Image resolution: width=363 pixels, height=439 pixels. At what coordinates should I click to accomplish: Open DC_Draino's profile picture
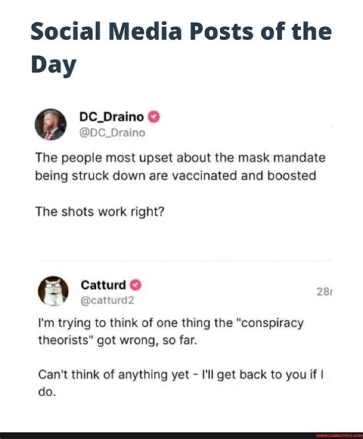coord(50,125)
